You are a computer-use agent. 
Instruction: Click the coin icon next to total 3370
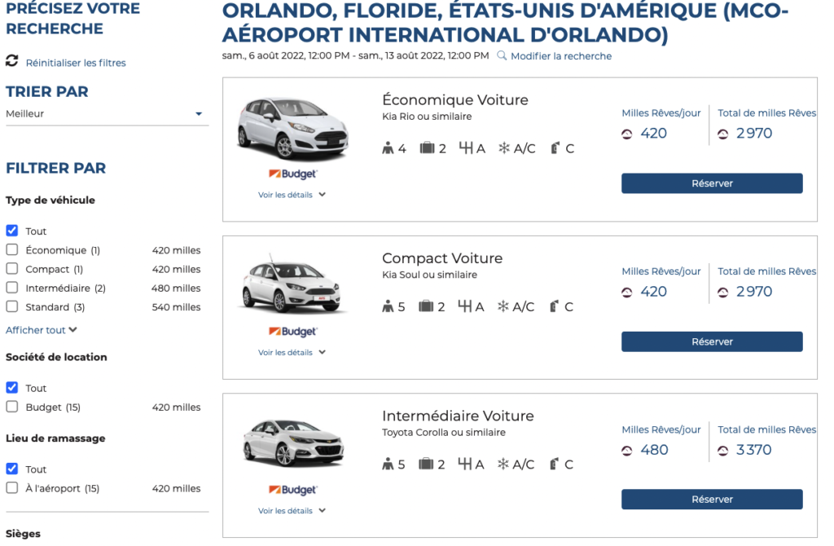725,449
